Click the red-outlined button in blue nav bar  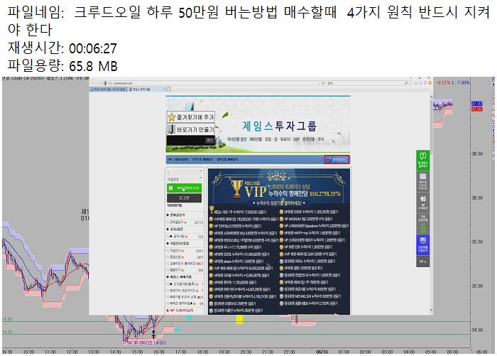point(337,160)
